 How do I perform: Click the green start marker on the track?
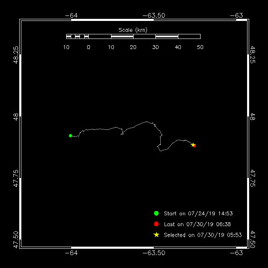tap(70, 135)
